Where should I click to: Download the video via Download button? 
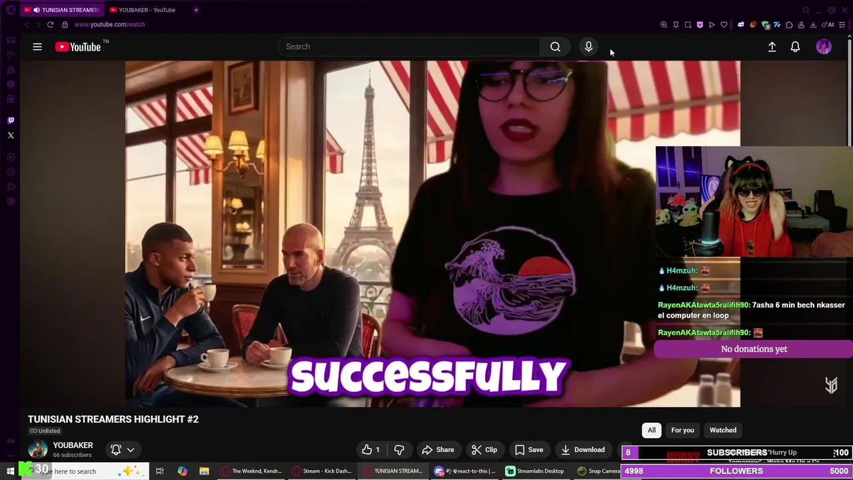coord(582,450)
